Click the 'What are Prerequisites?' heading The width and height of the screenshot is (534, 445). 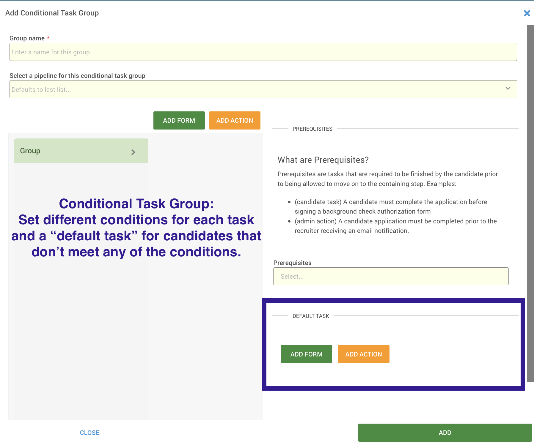(323, 160)
